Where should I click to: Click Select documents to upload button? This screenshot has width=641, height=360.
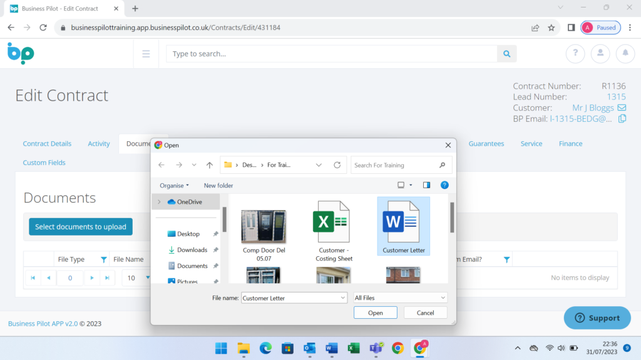(81, 227)
